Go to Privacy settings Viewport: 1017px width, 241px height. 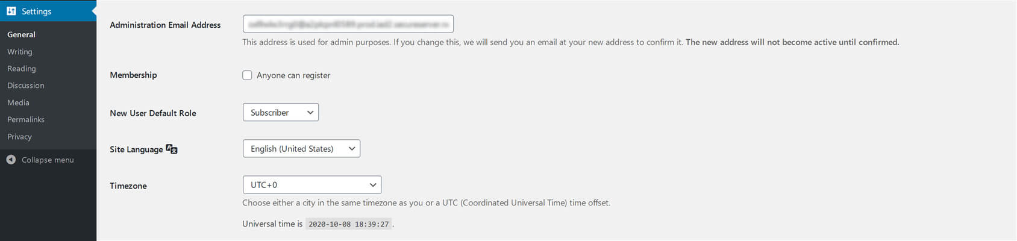tap(19, 137)
